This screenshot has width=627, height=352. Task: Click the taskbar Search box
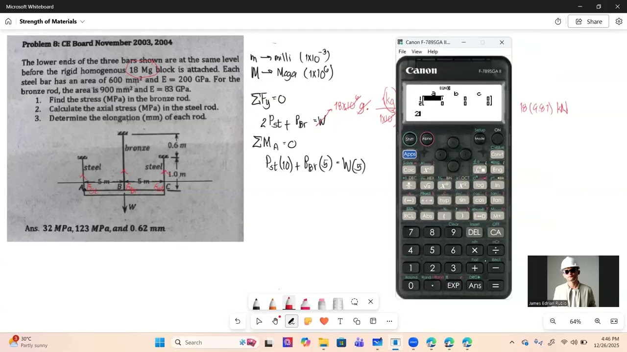click(x=215, y=342)
